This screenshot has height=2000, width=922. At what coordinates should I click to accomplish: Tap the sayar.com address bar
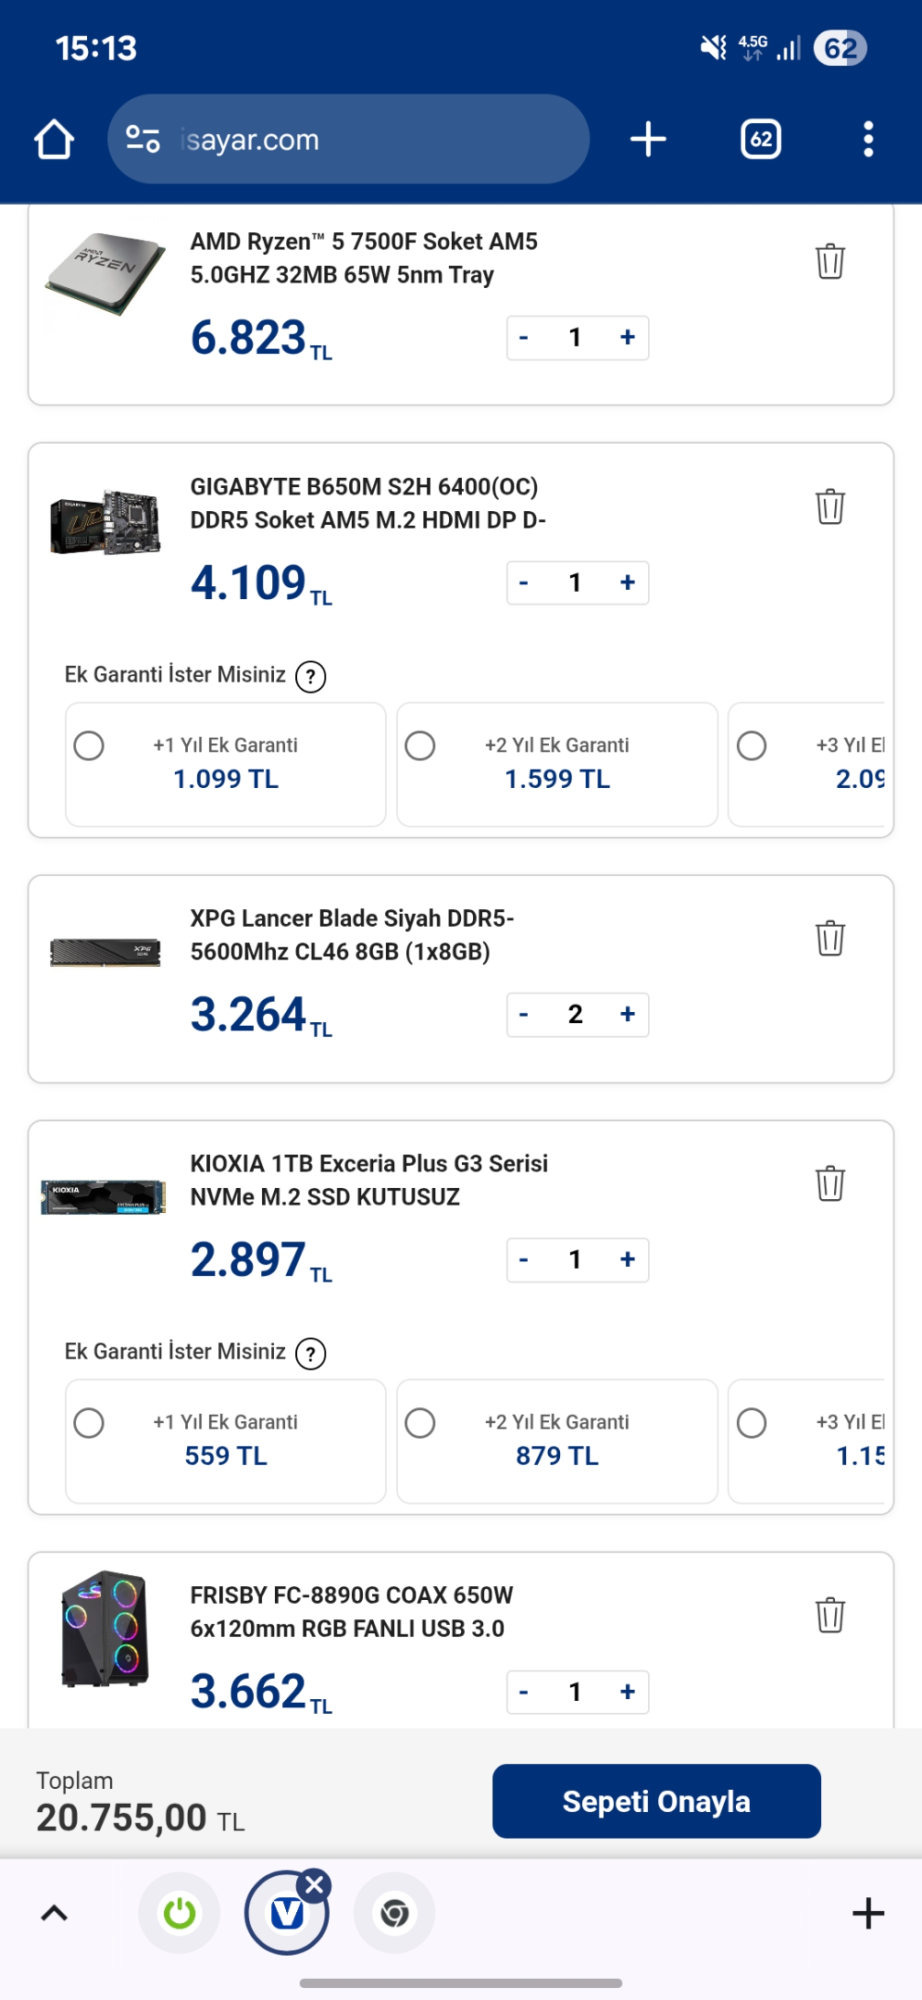point(348,140)
